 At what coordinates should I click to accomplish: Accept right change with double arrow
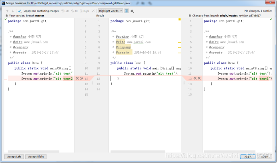coord(195,78)
